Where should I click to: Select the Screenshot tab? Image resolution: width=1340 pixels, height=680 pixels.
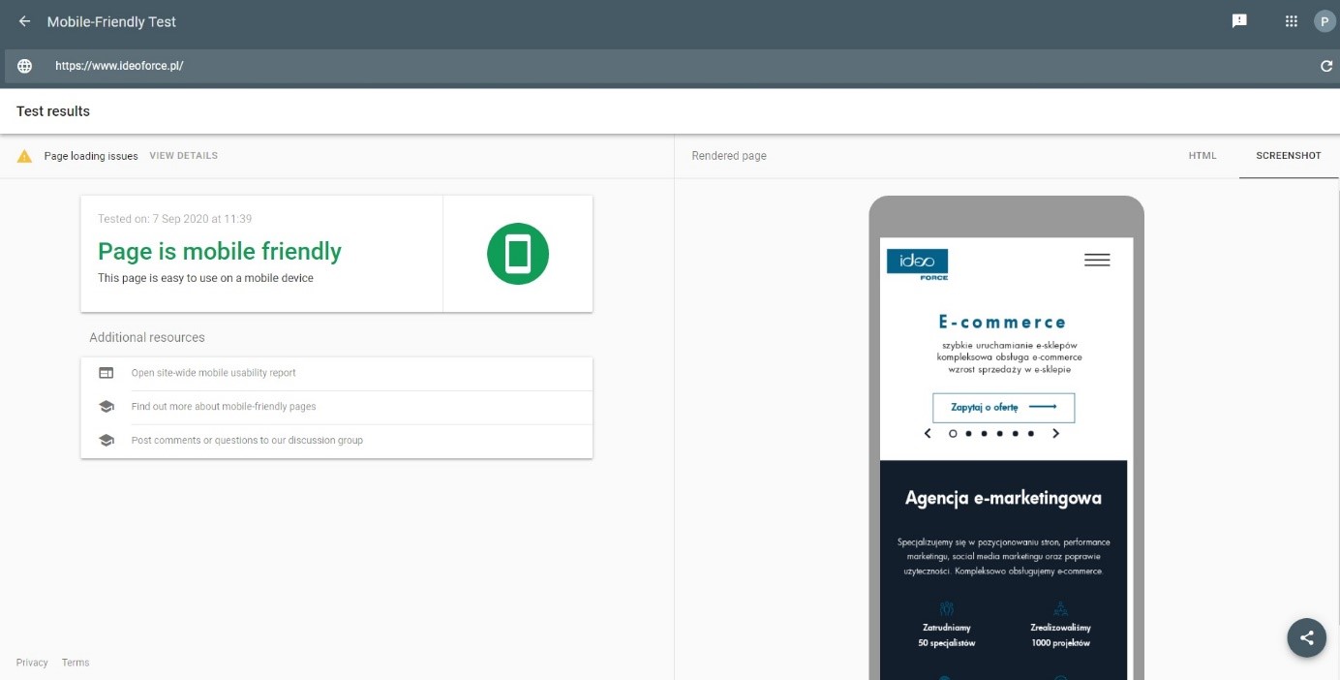(1288, 156)
